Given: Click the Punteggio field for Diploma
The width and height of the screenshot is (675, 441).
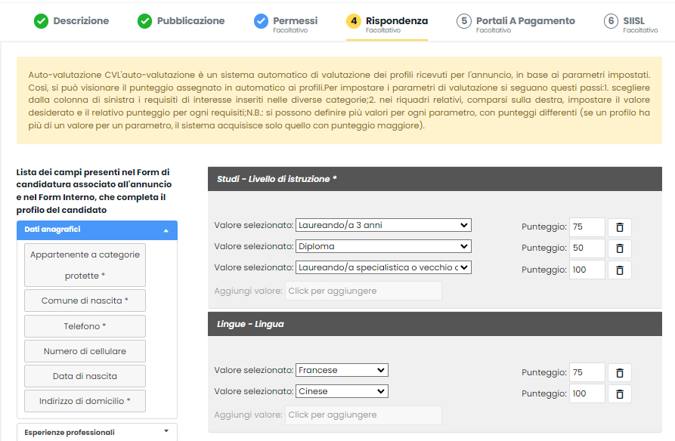Looking at the screenshot, I should pyautogui.click(x=587, y=248).
